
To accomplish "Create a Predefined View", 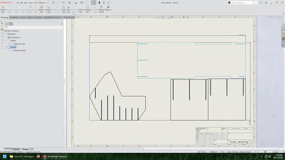I will click(87, 9).
